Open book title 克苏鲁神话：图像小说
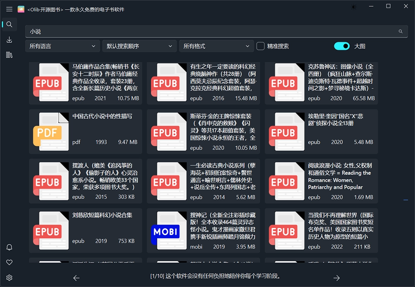 341,77
